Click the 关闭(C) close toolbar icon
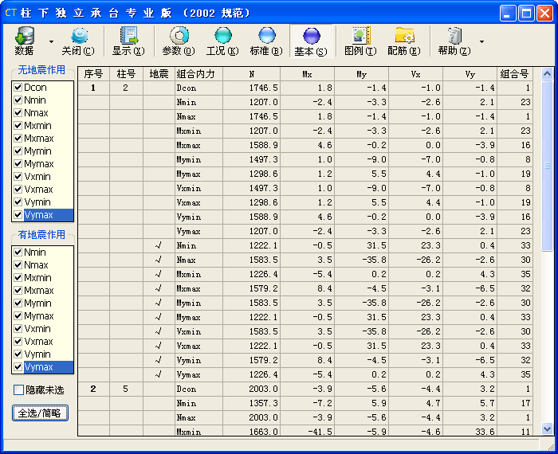558x454 pixels. 78,41
